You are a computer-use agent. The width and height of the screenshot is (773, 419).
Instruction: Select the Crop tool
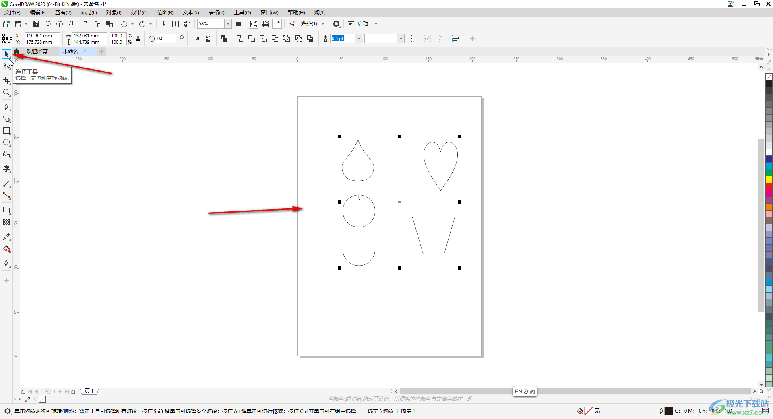click(6, 81)
